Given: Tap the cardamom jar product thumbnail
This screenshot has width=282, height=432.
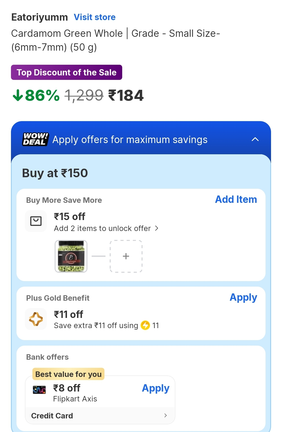Looking at the screenshot, I should [71, 256].
